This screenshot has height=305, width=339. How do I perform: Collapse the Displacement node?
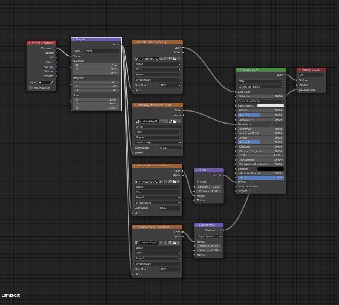tap(197, 225)
